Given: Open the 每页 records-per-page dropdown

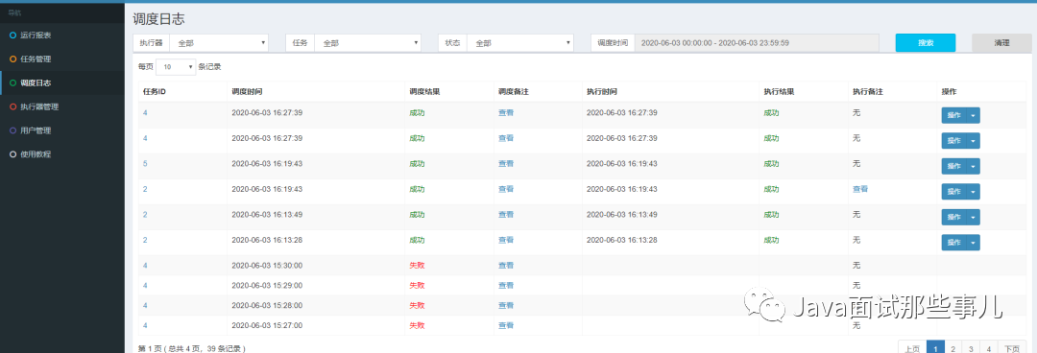Looking at the screenshot, I should tap(176, 67).
